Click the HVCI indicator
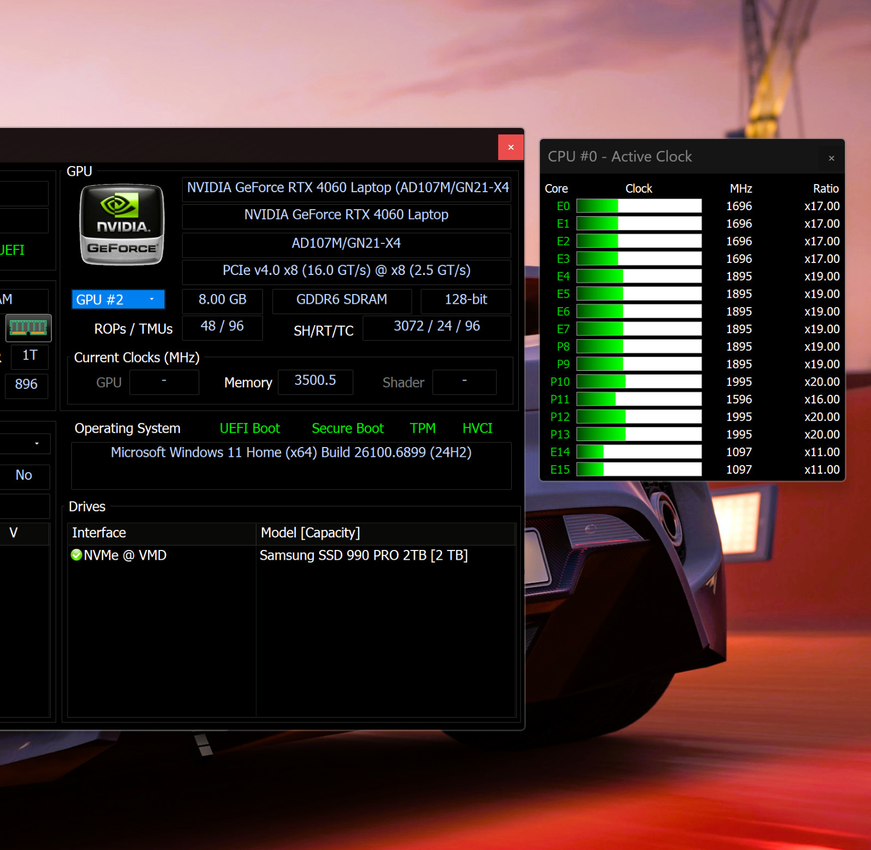 coord(477,429)
